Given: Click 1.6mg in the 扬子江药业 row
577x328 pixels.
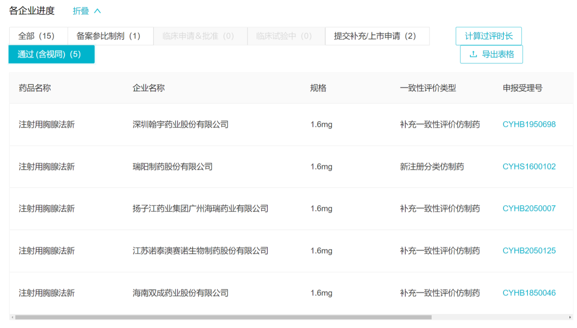Looking at the screenshot, I should click(321, 209).
